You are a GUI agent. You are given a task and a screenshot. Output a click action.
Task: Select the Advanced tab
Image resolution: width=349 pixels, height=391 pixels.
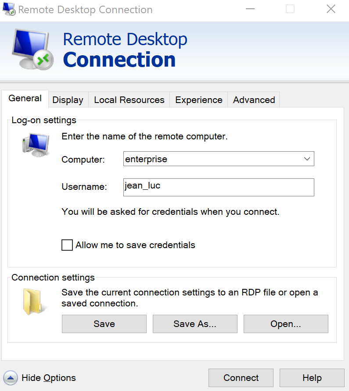click(x=254, y=100)
